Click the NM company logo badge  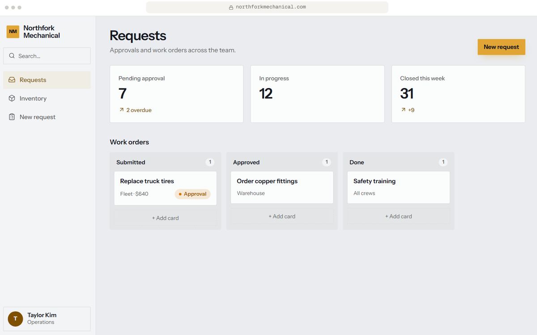(x=13, y=32)
